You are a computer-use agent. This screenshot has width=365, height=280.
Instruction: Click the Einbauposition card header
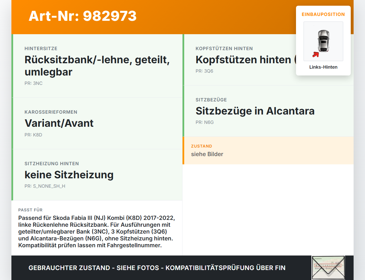click(x=323, y=14)
